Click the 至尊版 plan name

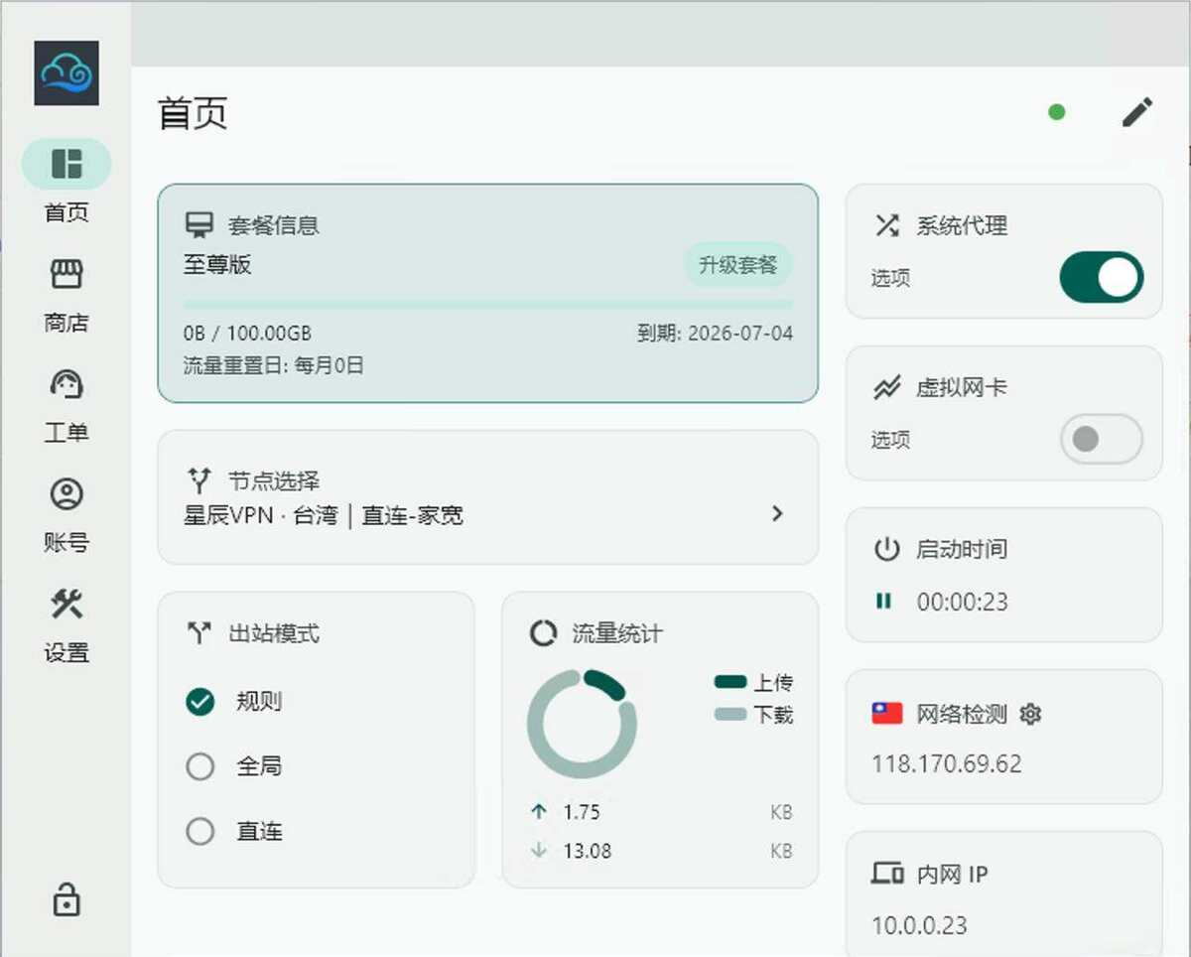tap(217, 264)
